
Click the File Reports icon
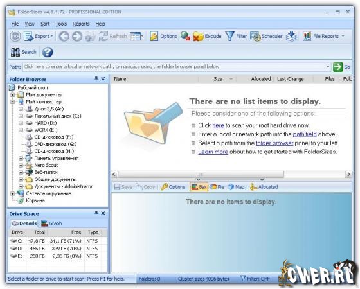coord(307,36)
